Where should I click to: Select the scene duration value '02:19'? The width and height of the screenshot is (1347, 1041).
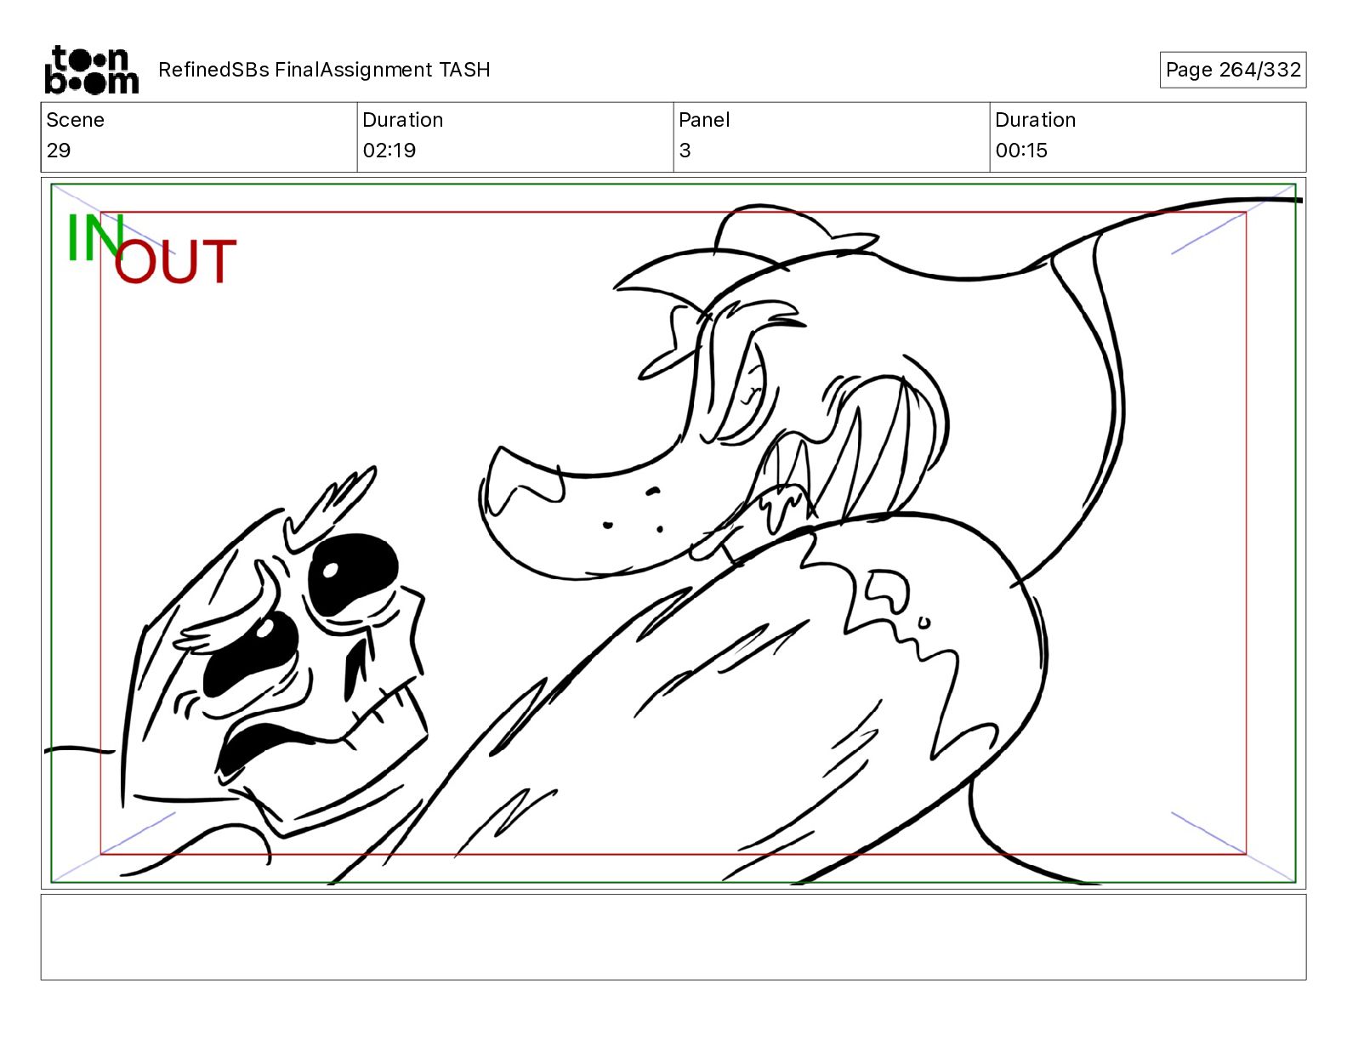pyautogui.click(x=389, y=151)
